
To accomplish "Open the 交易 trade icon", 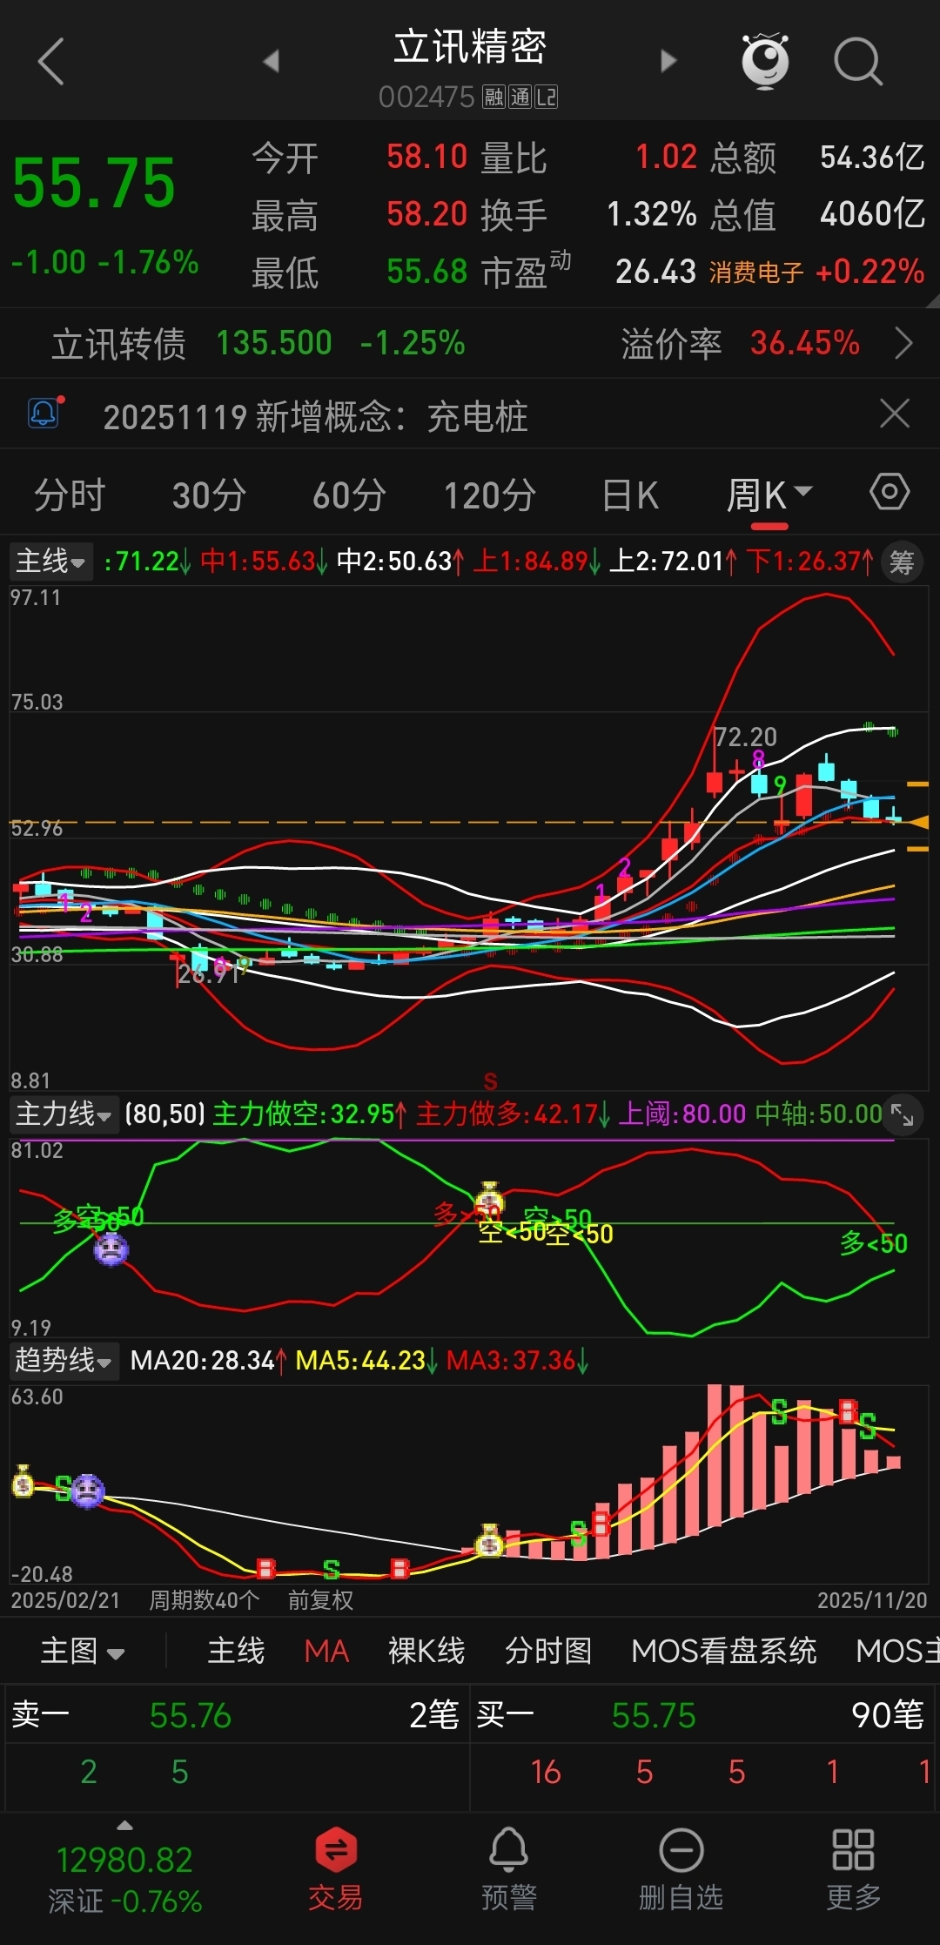I will (336, 1869).
